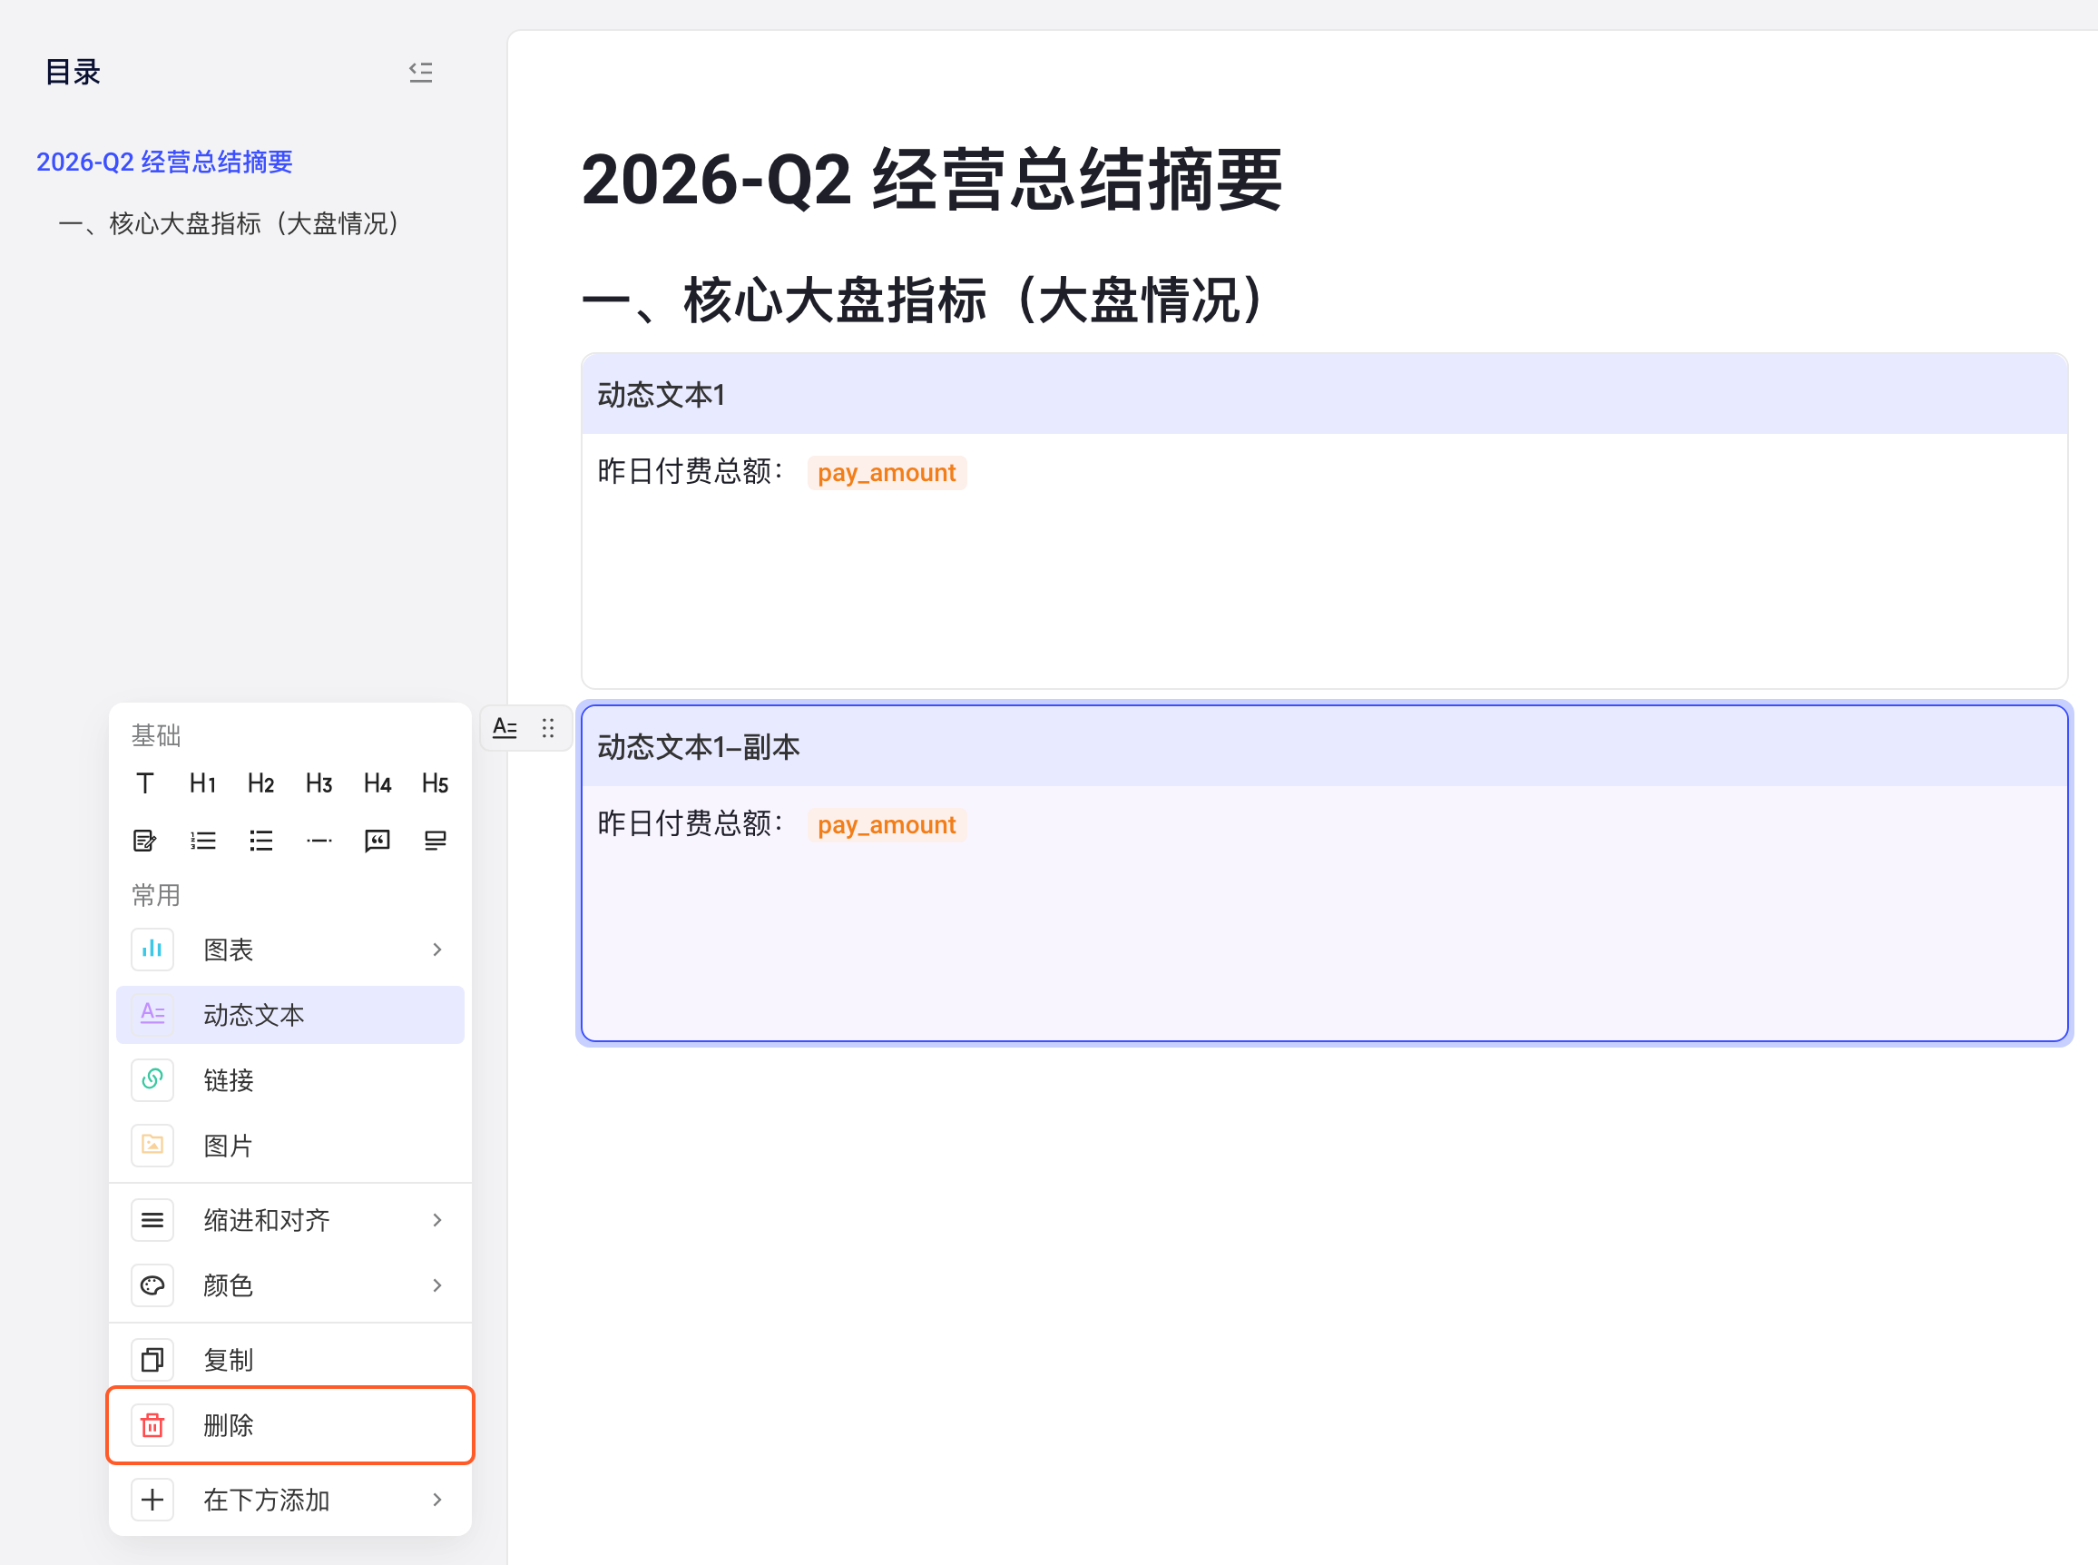
Task: Click 昨日付费总额 text in 动态文本1-副本
Action: [691, 823]
